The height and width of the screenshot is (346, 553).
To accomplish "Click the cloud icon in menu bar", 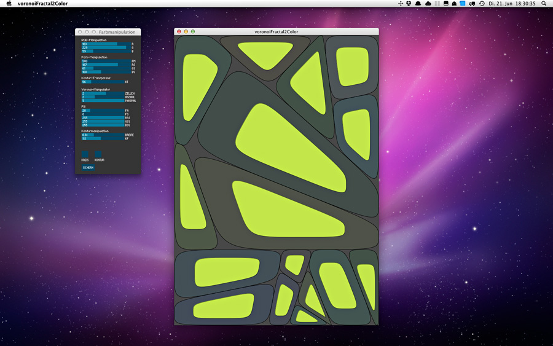I will 428,4.
